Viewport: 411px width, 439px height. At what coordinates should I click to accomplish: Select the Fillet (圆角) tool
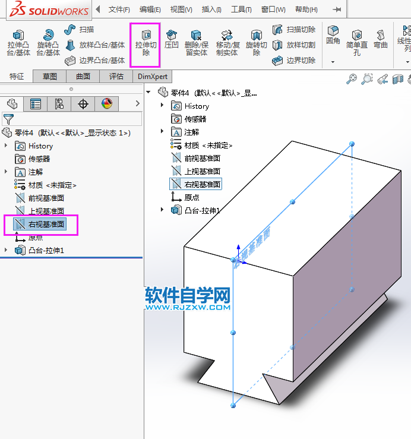(x=333, y=35)
